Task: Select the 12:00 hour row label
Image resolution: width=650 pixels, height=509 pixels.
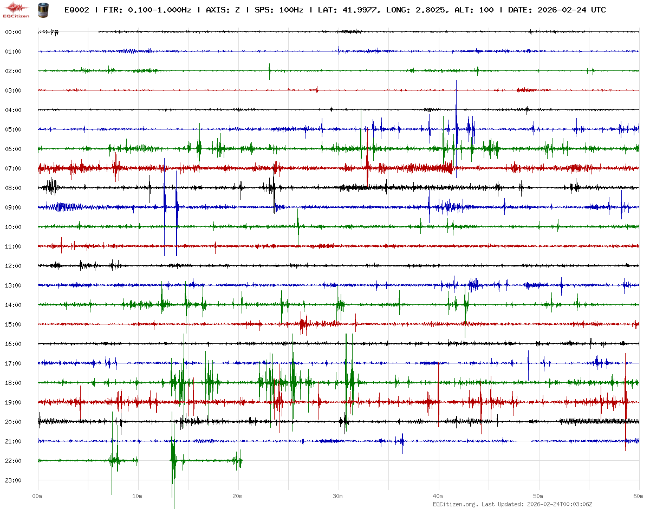Action: (13, 266)
